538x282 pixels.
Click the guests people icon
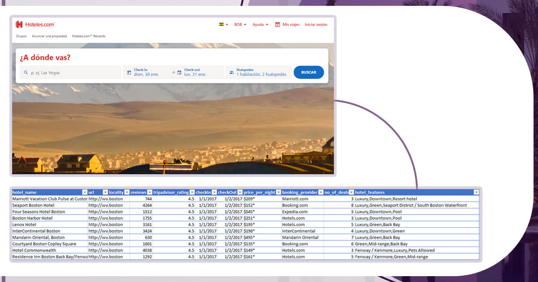click(x=232, y=72)
